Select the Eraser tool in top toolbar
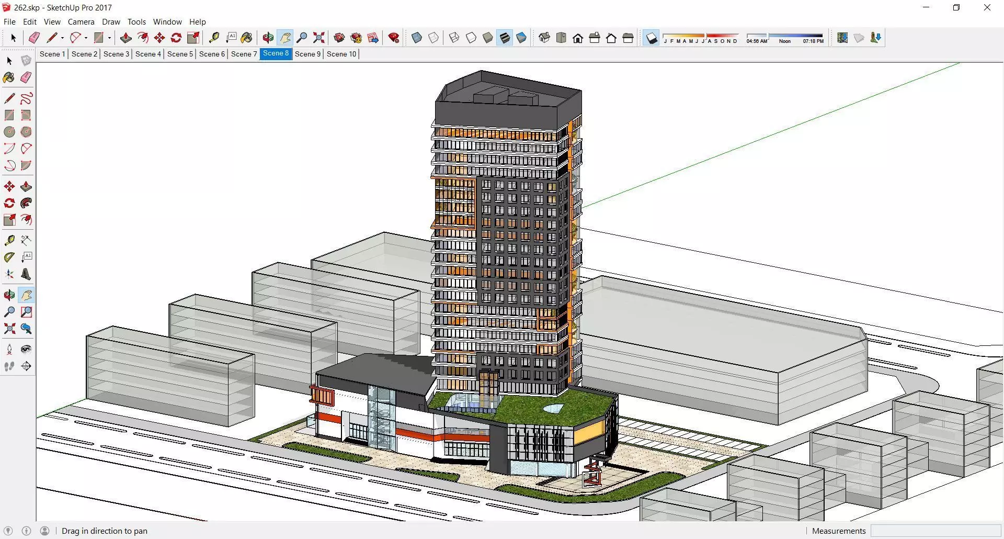 34,38
